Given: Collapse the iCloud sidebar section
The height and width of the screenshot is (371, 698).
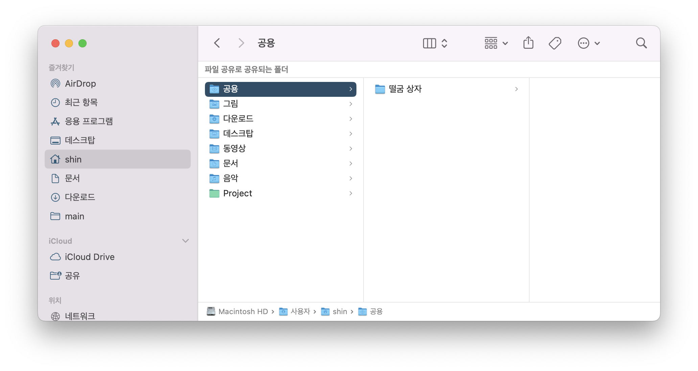Looking at the screenshot, I should pyautogui.click(x=185, y=241).
